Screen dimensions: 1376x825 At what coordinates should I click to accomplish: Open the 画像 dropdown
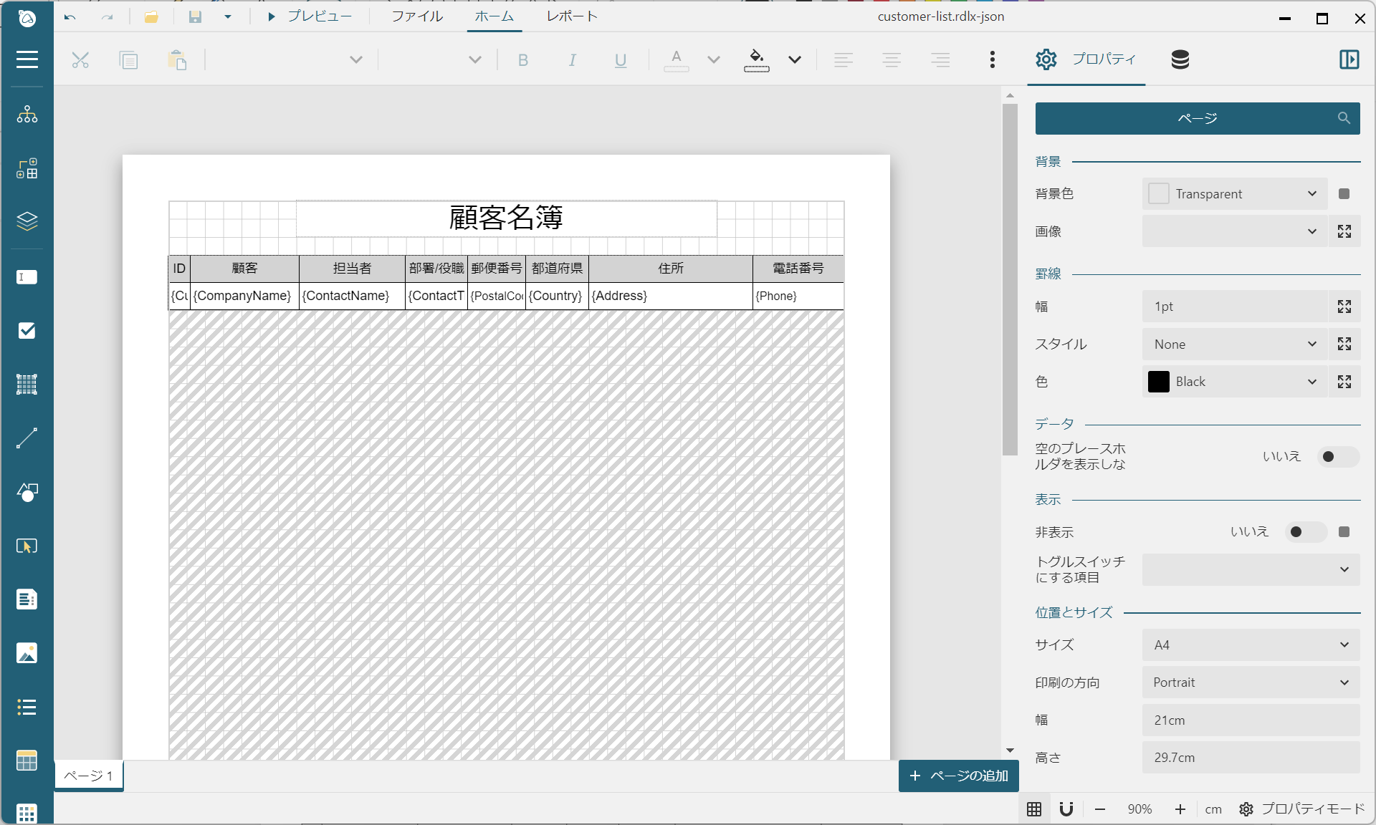(1235, 231)
